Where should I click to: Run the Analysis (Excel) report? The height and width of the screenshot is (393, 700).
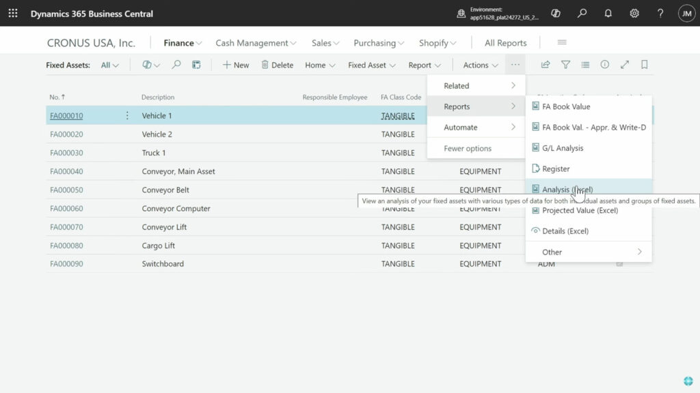pos(589,190)
